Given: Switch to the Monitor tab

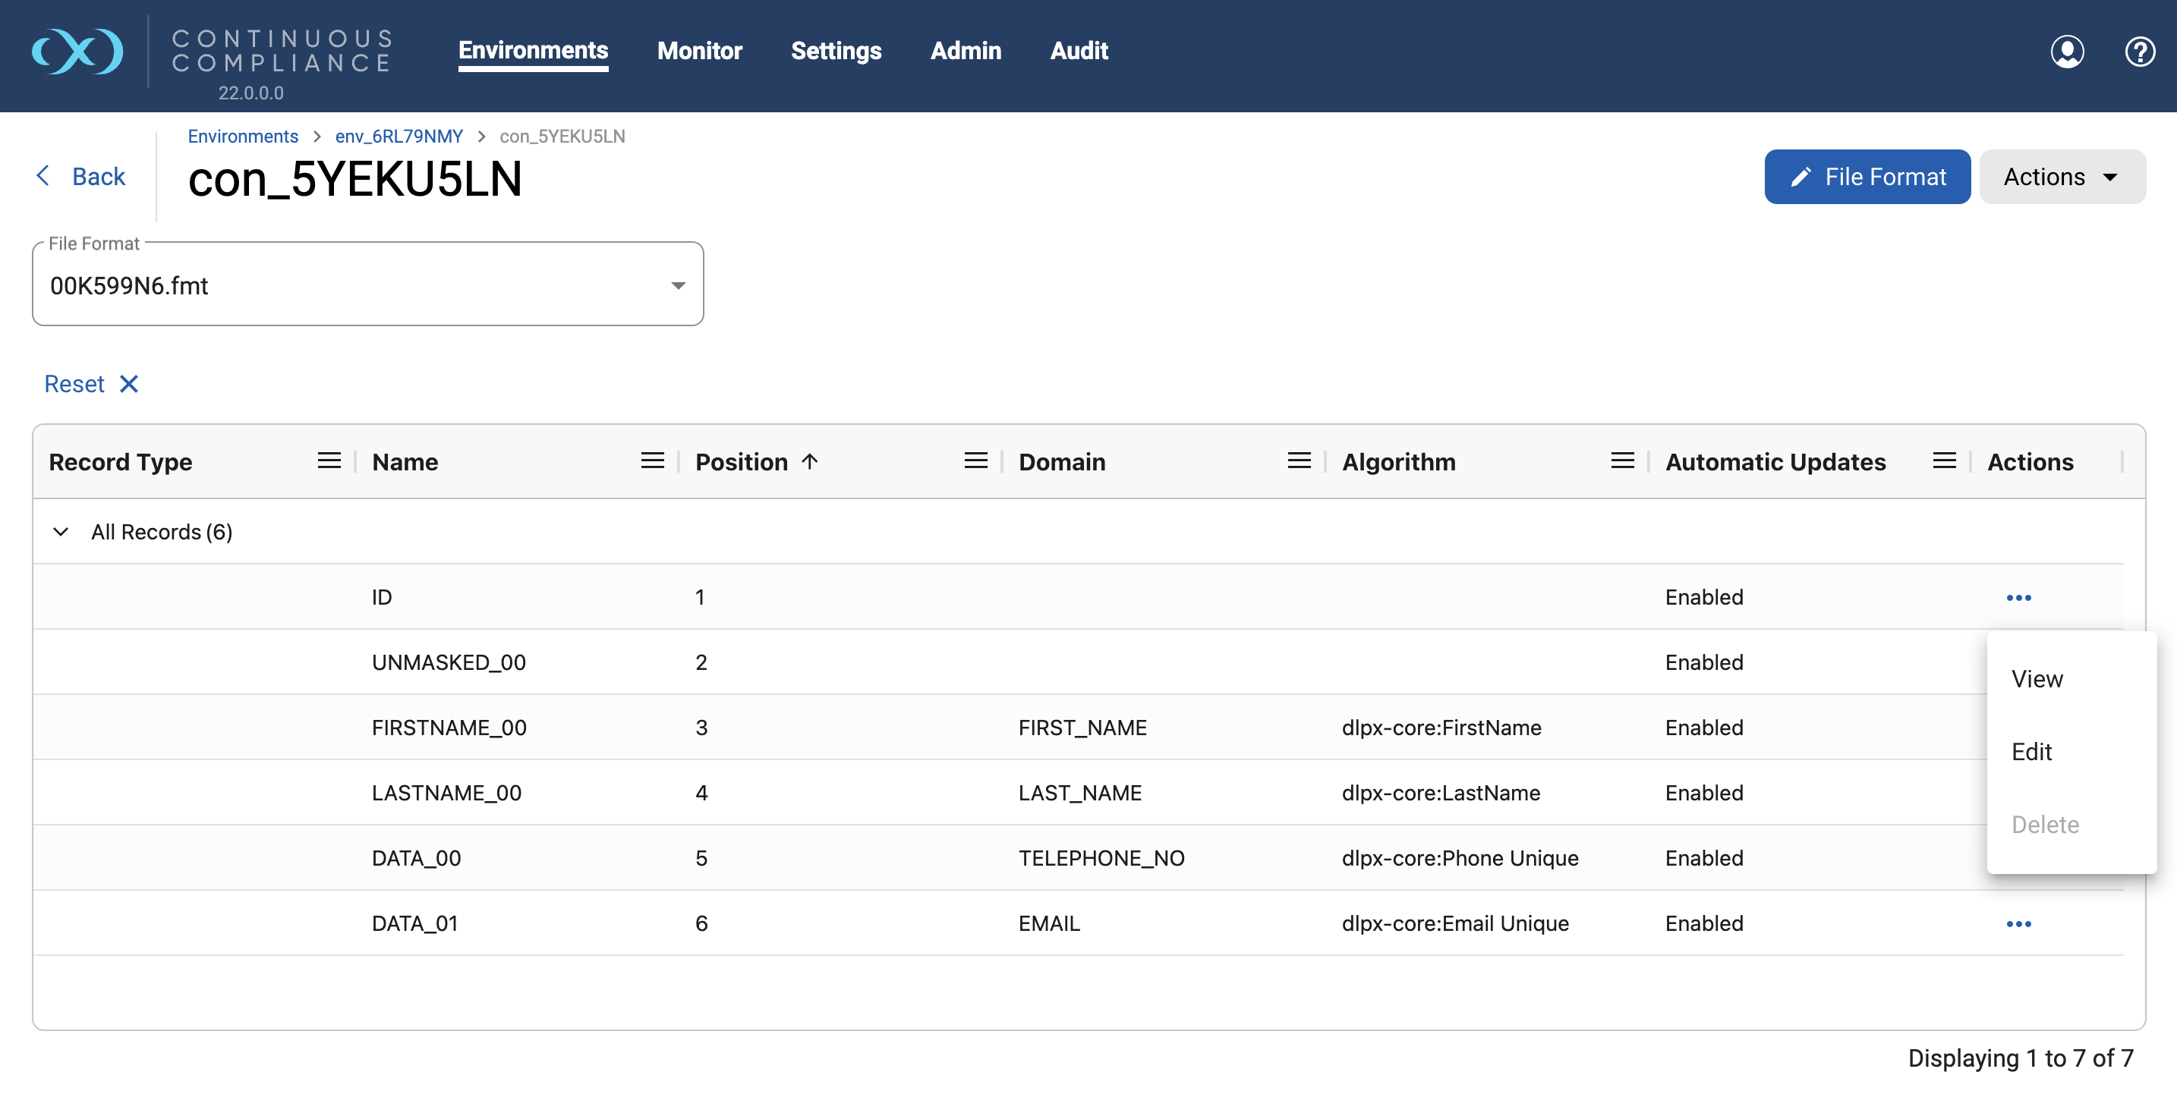Looking at the screenshot, I should (x=700, y=51).
